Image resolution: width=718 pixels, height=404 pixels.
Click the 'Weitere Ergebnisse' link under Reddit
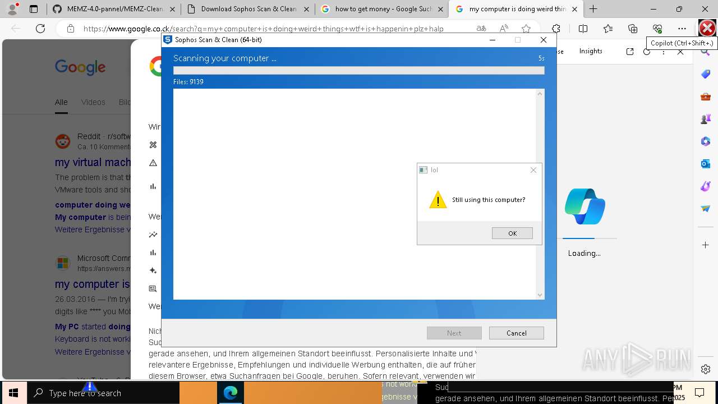click(x=93, y=229)
